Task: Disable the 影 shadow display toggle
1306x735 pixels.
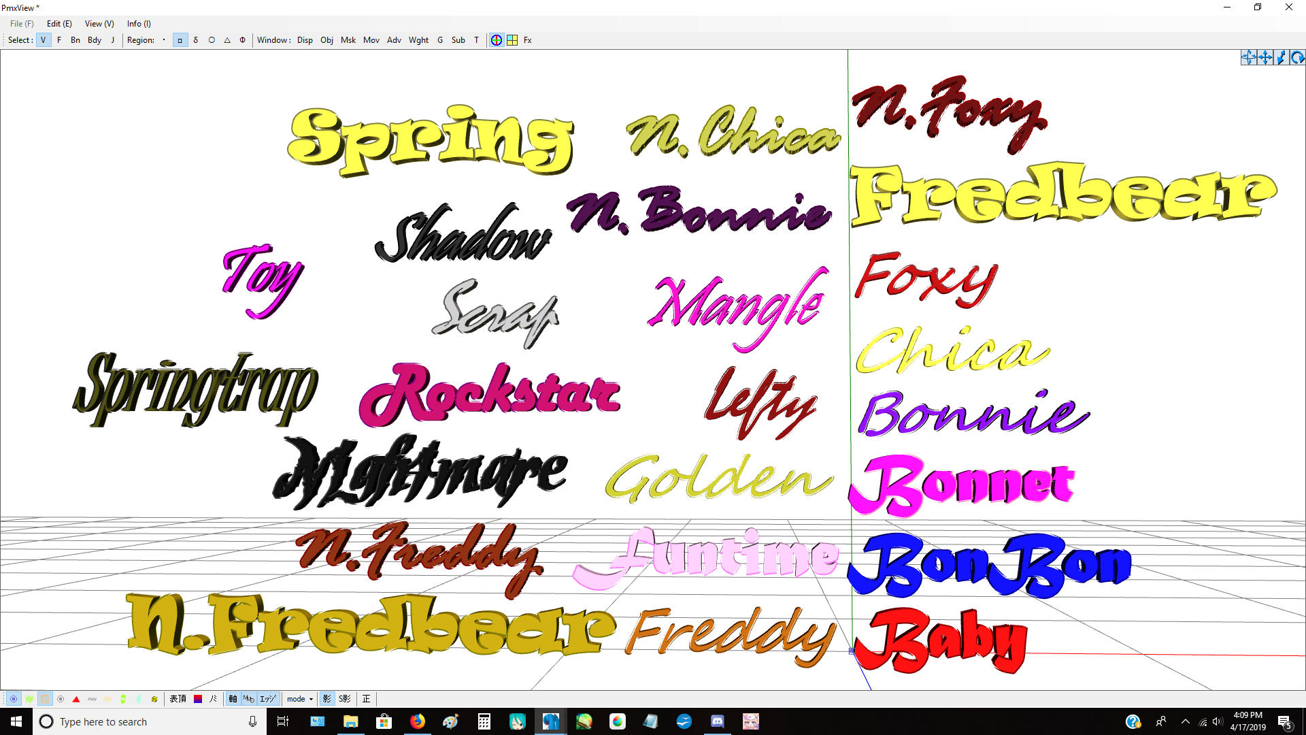Action: [x=326, y=698]
